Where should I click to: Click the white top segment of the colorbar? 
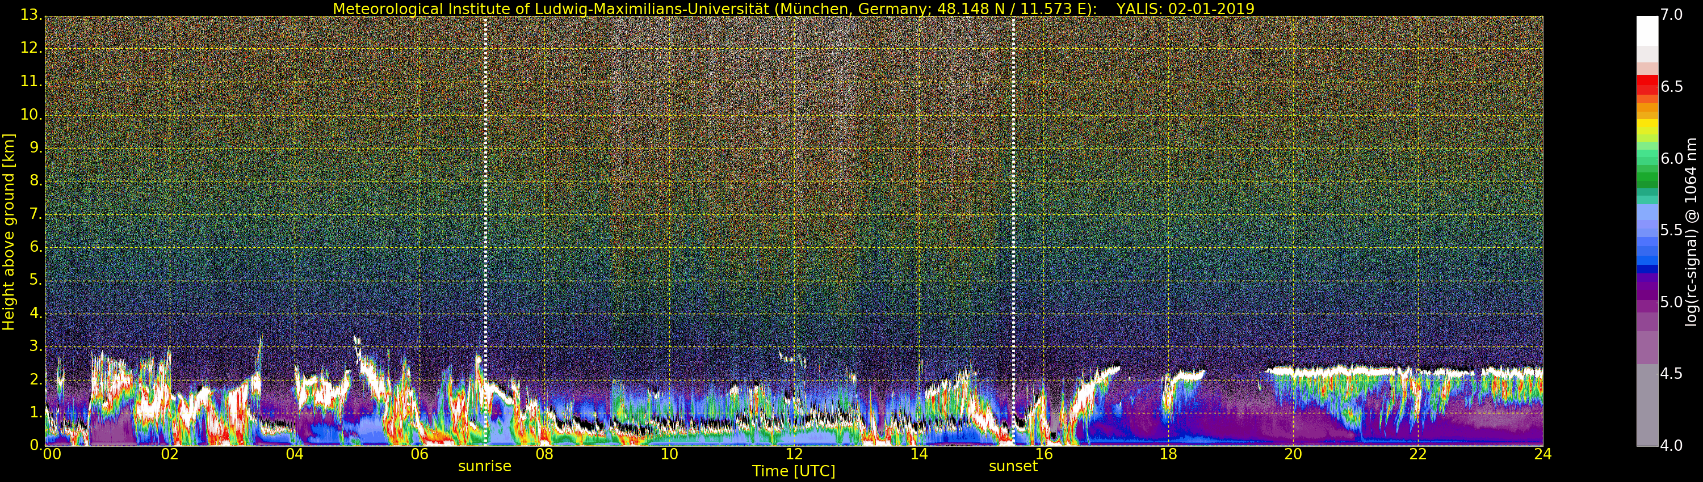click(x=1647, y=31)
